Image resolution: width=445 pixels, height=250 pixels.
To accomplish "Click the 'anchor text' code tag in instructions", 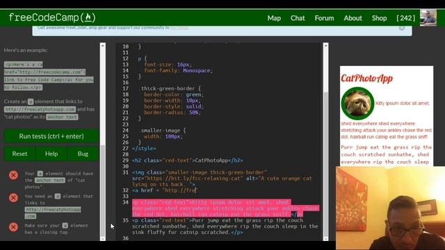I will pyautogui.click(x=62, y=117).
